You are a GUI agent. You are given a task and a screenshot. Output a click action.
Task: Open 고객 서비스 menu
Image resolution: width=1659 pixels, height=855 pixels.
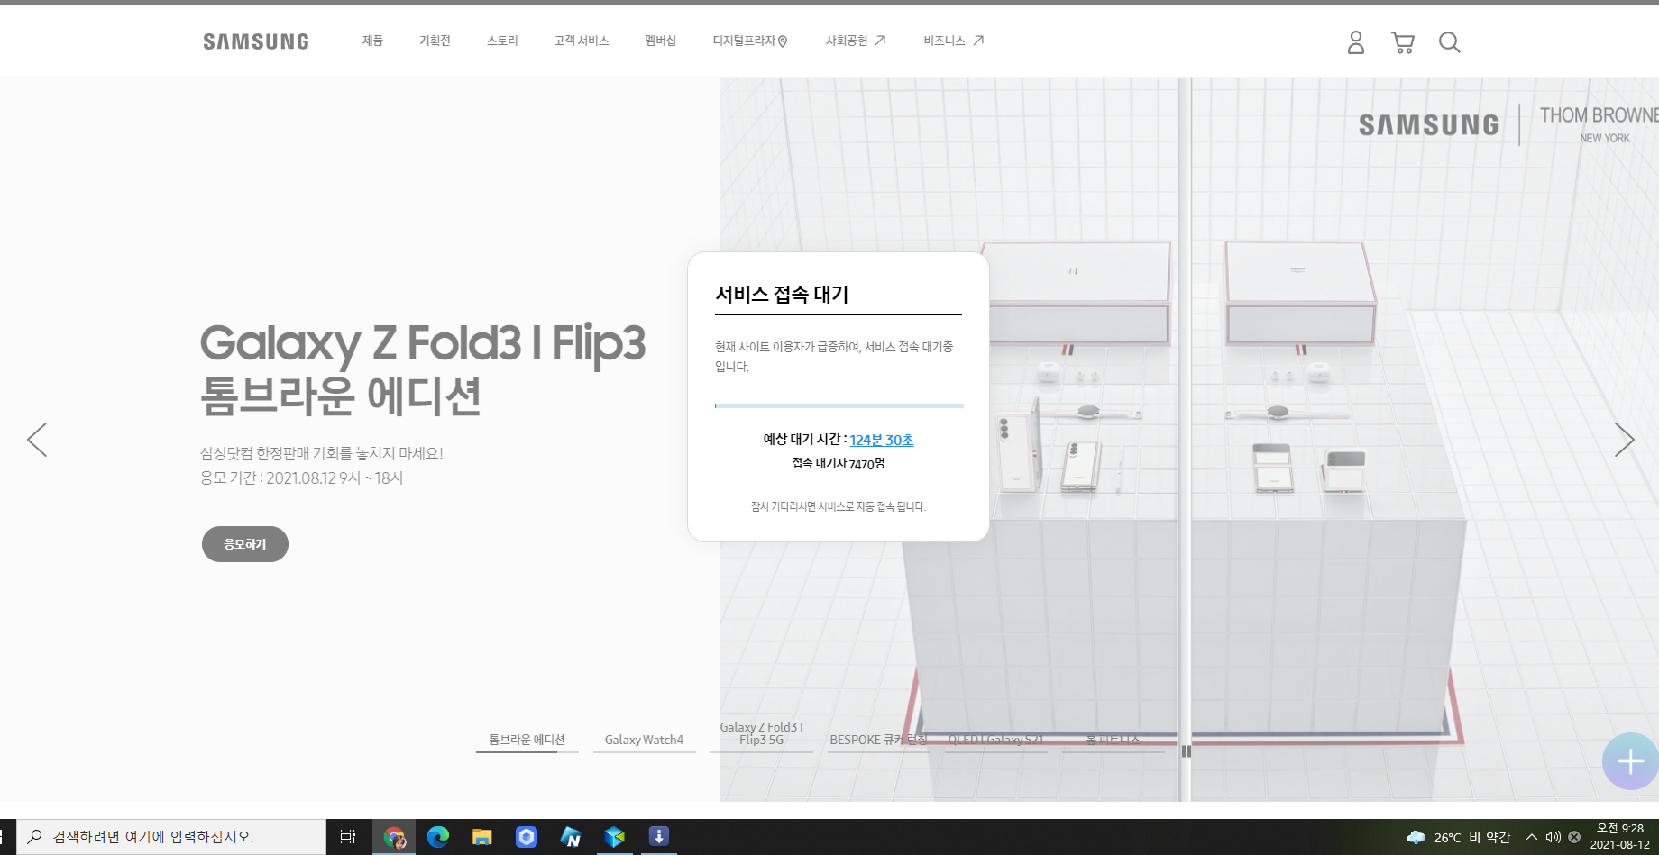(582, 41)
